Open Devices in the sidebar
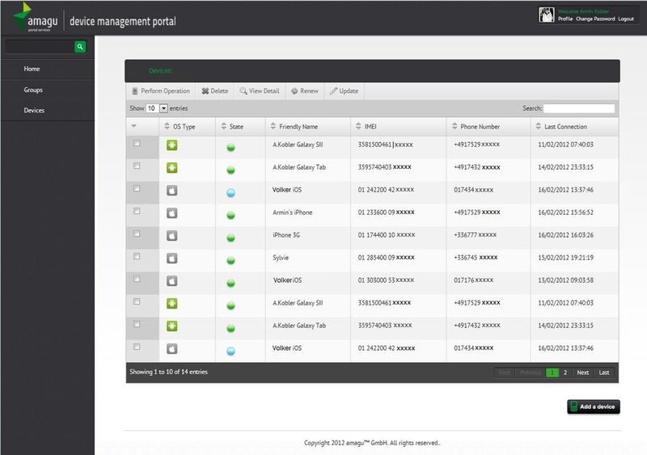This screenshot has width=647, height=455. (x=34, y=110)
